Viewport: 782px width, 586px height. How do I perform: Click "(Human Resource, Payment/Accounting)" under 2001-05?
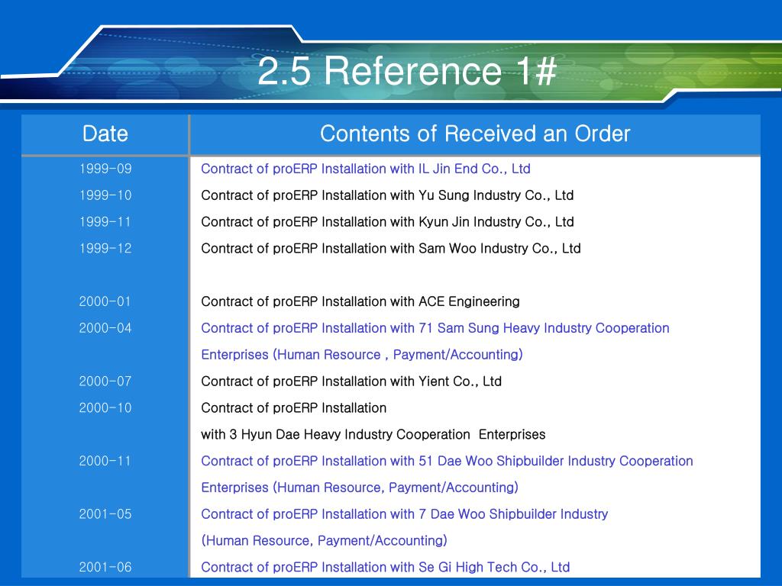[x=324, y=541]
